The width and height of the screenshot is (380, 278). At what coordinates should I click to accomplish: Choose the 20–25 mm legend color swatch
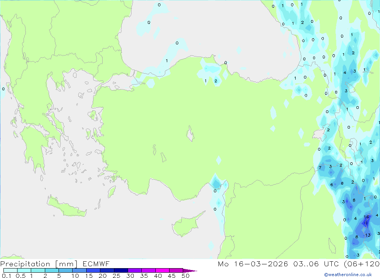pyautogui.click(x=107, y=270)
